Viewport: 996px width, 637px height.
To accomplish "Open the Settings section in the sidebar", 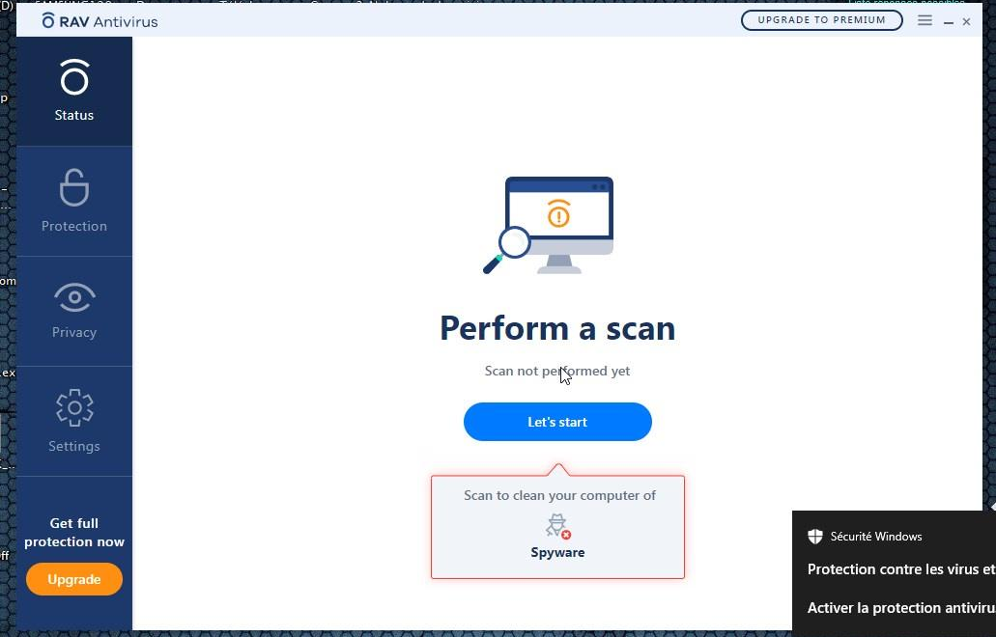I will point(74,421).
